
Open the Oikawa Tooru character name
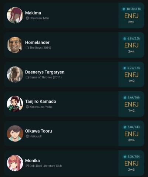click(38, 131)
